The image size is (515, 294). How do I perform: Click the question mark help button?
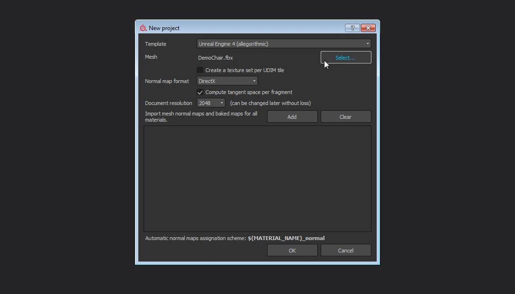[352, 28]
